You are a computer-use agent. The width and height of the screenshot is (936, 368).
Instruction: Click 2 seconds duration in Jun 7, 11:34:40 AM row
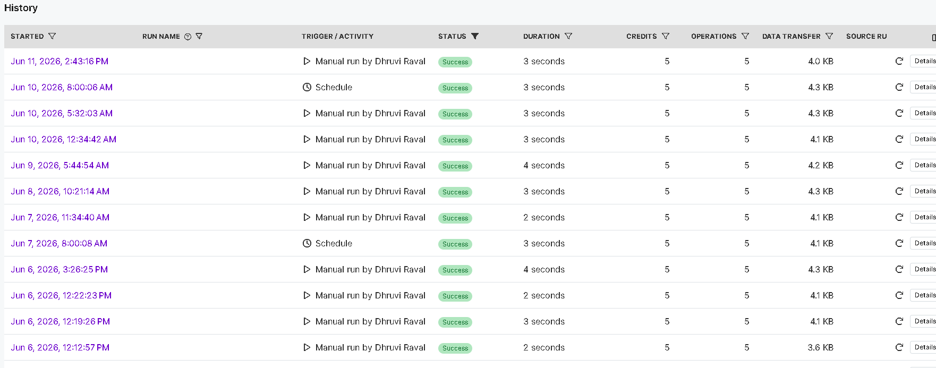coord(544,217)
